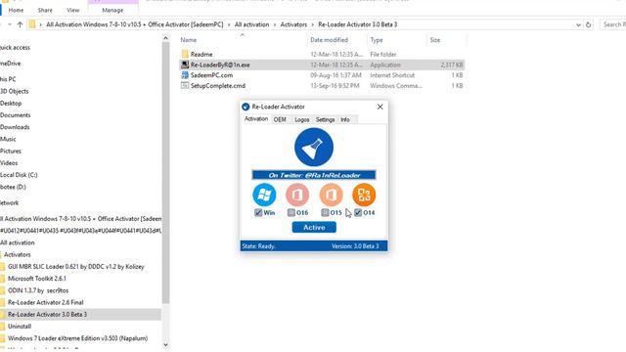
Task: Click the navigation pane scrollbar up arrow
Action: coord(165,38)
